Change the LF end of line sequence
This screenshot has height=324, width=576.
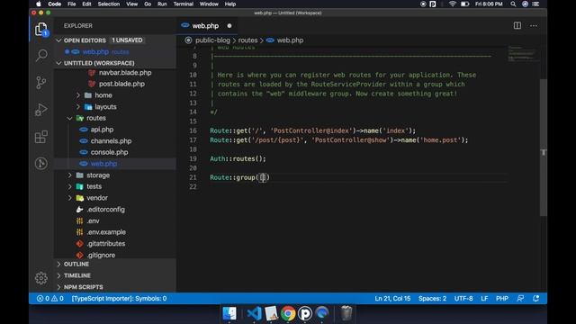coord(484,298)
